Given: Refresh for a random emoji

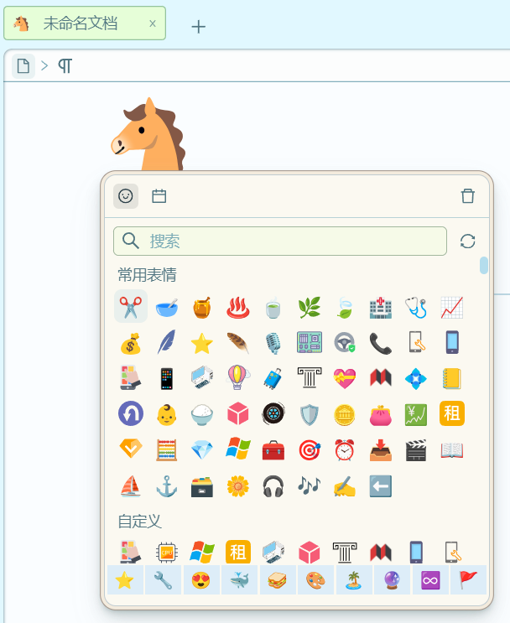Looking at the screenshot, I should pyautogui.click(x=467, y=241).
